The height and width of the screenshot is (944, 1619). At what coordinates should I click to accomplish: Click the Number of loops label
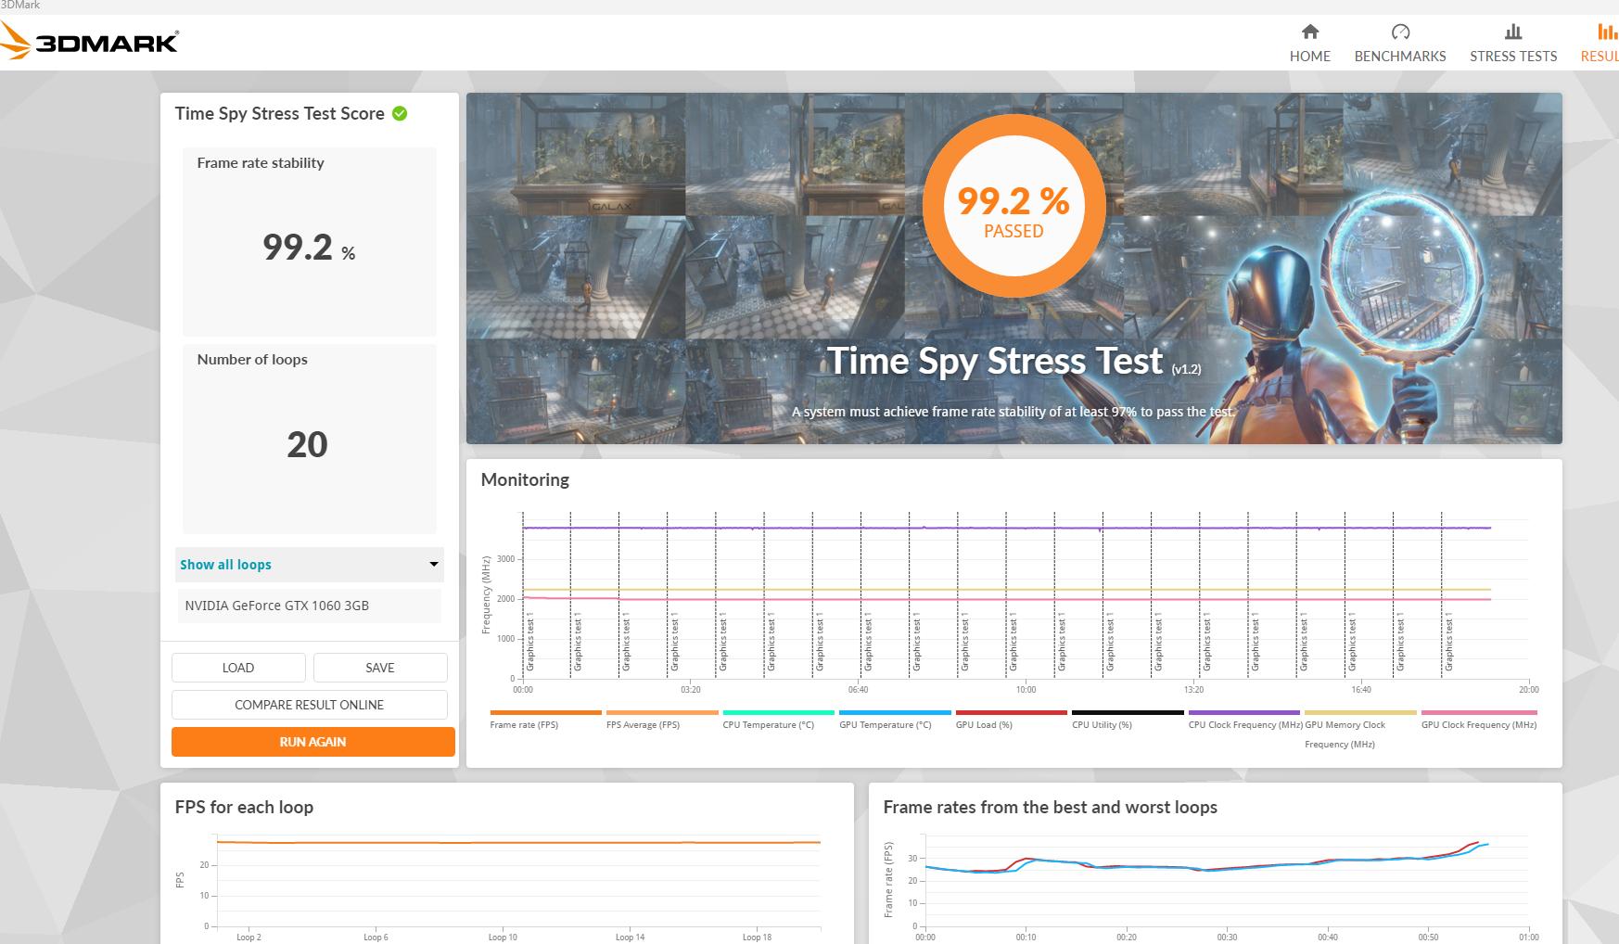coord(252,360)
